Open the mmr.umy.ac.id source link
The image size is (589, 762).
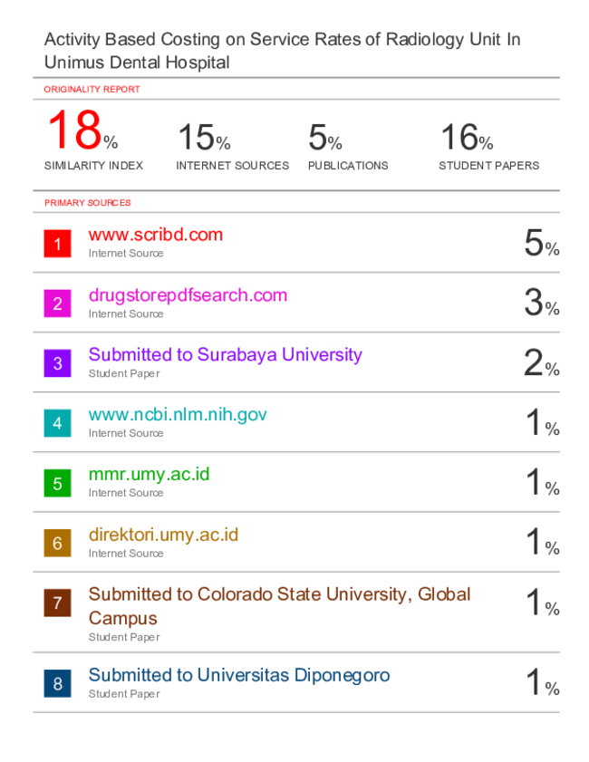pyautogui.click(x=149, y=474)
